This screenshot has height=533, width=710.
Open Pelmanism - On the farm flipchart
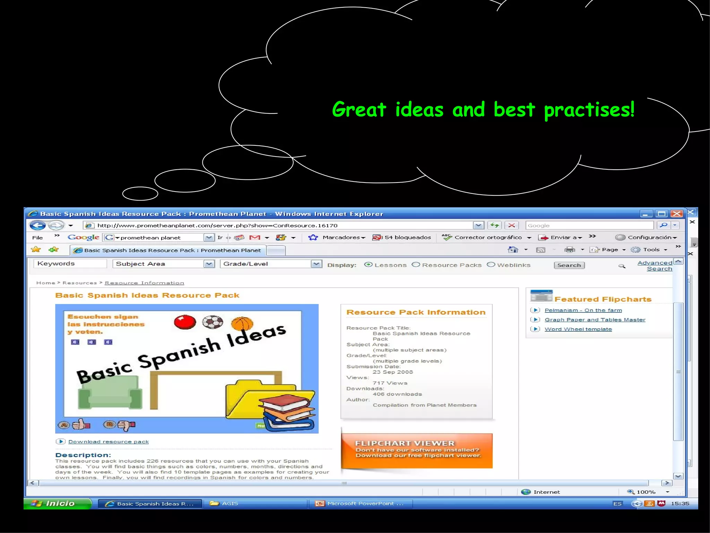[x=583, y=310]
